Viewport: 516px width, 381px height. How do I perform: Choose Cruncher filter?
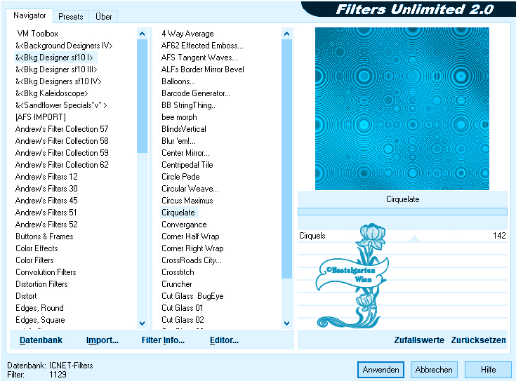click(x=177, y=284)
